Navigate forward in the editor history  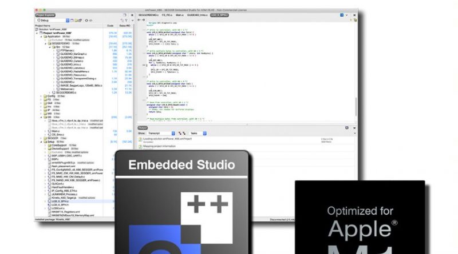pyautogui.click(x=144, y=20)
